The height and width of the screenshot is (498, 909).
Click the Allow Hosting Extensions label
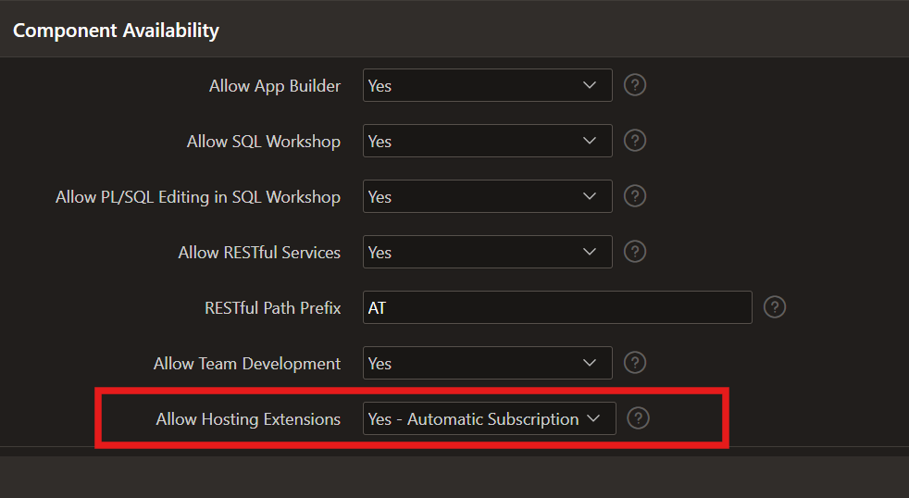click(248, 419)
